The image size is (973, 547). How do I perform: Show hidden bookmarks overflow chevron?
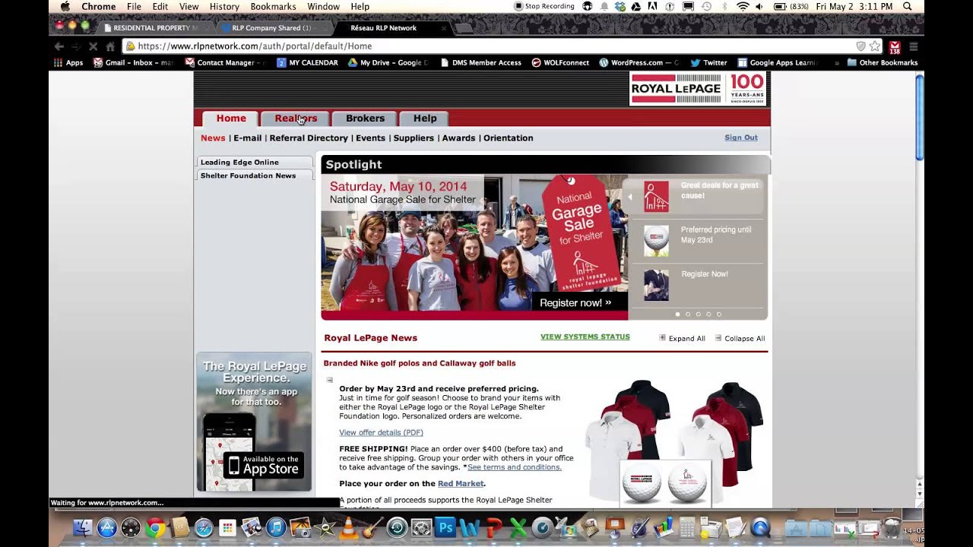click(x=837, y=63)
